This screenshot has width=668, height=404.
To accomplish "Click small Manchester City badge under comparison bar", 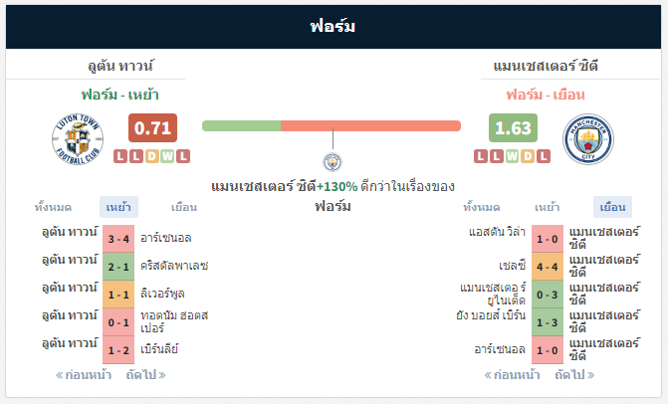I will pyautogui.click(x=333, y=162).
